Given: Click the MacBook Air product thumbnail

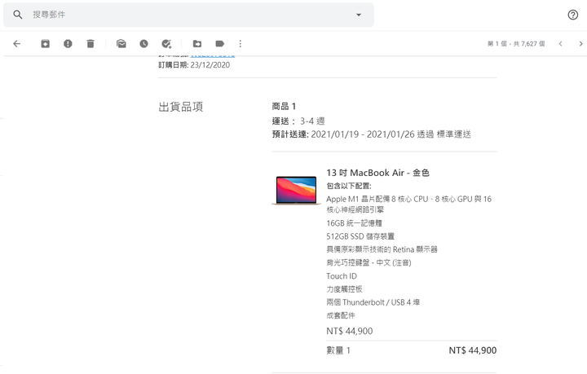Looking at the screenshot, I should click(x=296, y=190).
